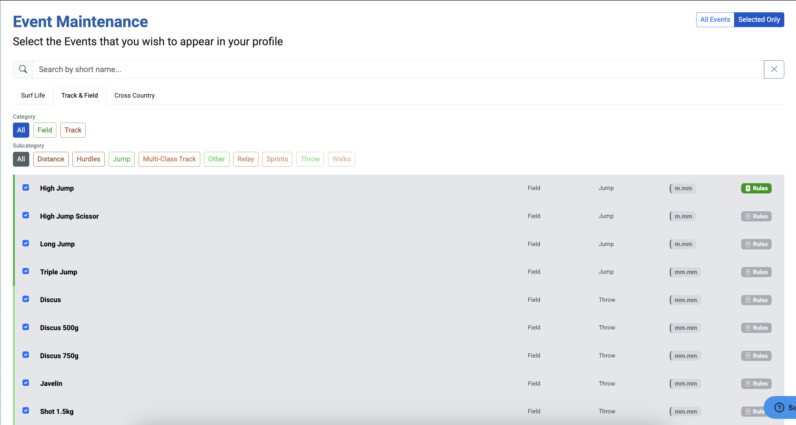Image resolution: width=796 pixels, height=425 pixels.
Task: Click the mm.mm format badge for Triple Jump
Action: pos(685,272)
